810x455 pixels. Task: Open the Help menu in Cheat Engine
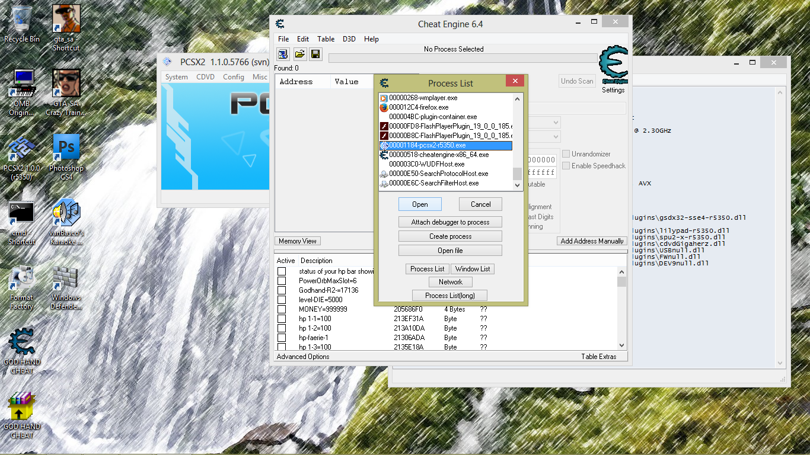click(371, 39)
